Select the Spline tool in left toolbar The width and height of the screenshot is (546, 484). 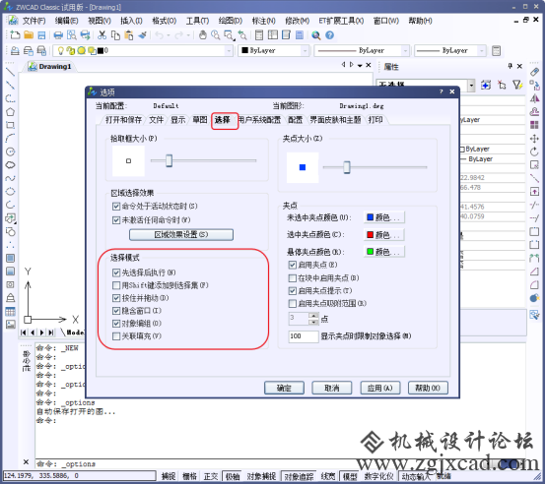(10, 178)
